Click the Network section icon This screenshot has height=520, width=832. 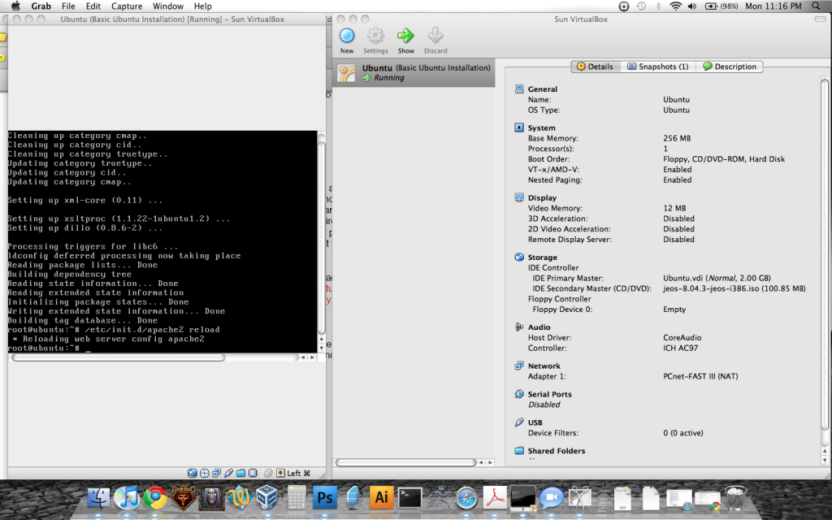tap(519, 366)
